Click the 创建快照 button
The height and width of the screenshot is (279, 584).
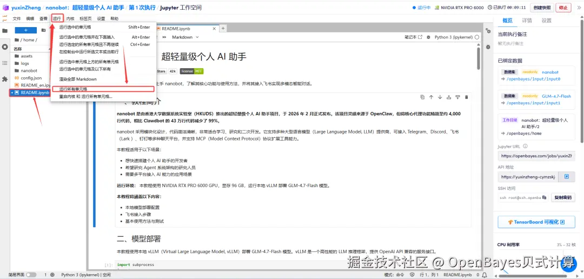(542, 8)
